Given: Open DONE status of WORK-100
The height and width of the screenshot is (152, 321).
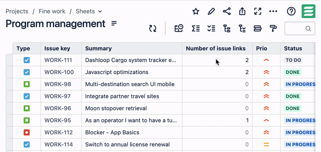Looking at the screenshot, I should (293, 72).
